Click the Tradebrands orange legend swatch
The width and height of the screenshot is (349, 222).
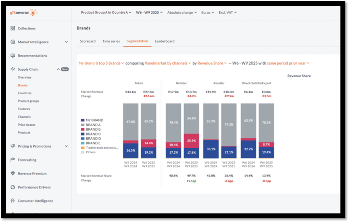point(83,148)
